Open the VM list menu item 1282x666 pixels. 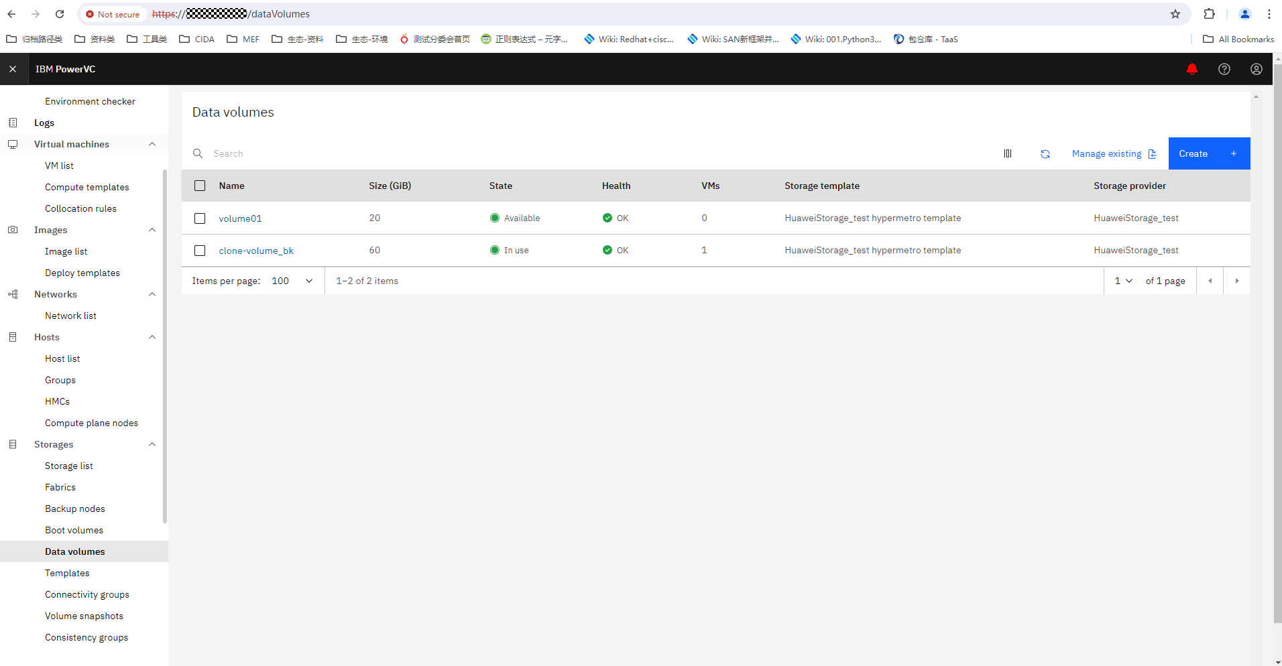pyautogui.click(x=59, y=165)
